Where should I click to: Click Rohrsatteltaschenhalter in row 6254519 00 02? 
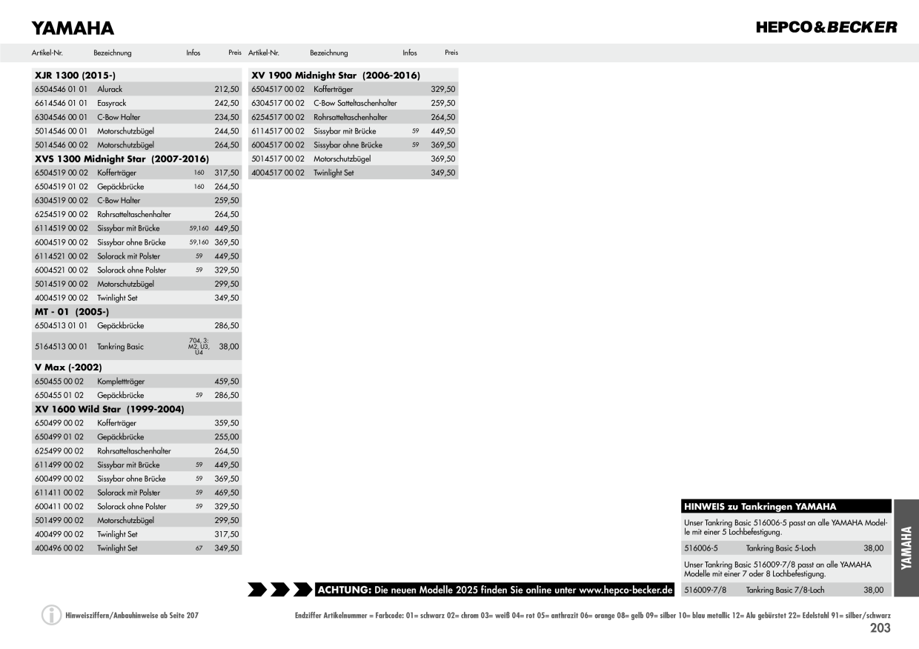[134, 215]
